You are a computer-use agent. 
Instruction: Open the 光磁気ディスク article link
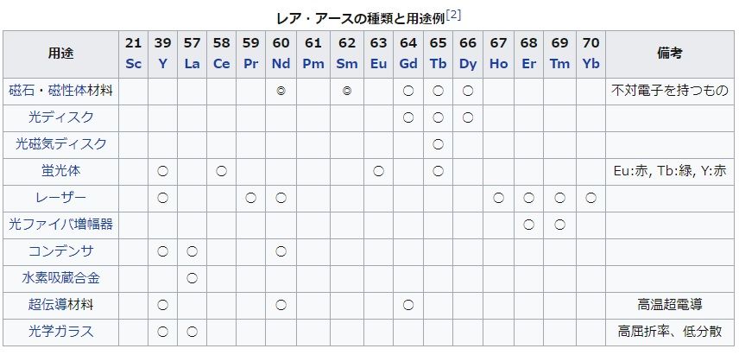[x=60, y=143]
